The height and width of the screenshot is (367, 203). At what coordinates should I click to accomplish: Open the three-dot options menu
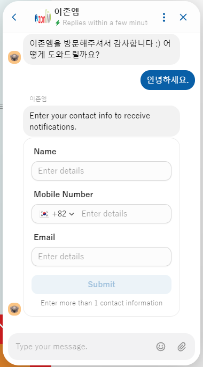pos(164,17)
